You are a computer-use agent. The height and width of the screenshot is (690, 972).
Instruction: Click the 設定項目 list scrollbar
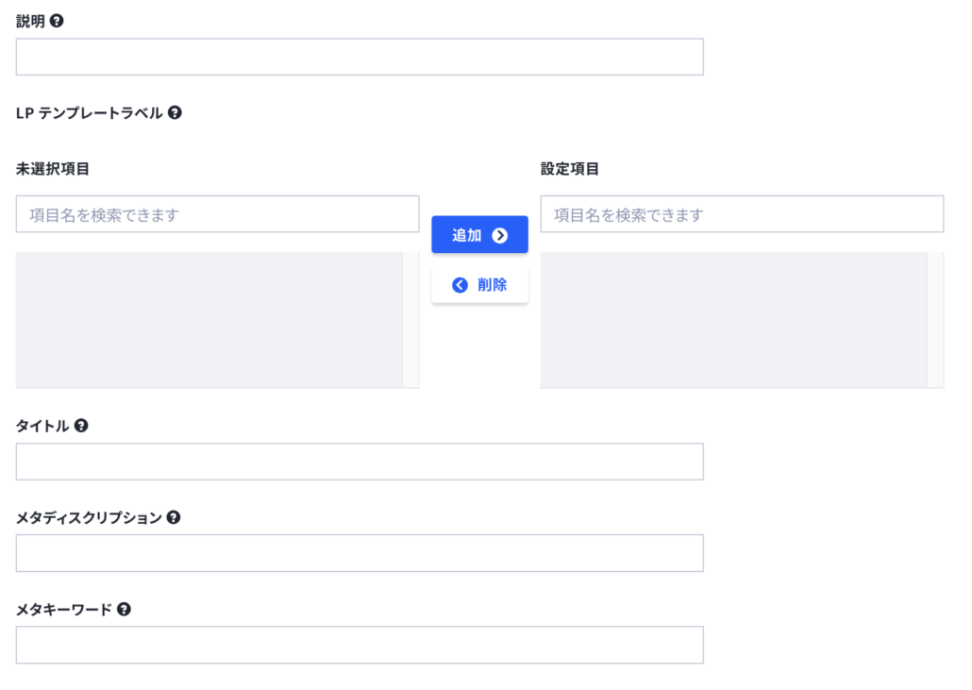pyautogui.click(x=935, y=320)
